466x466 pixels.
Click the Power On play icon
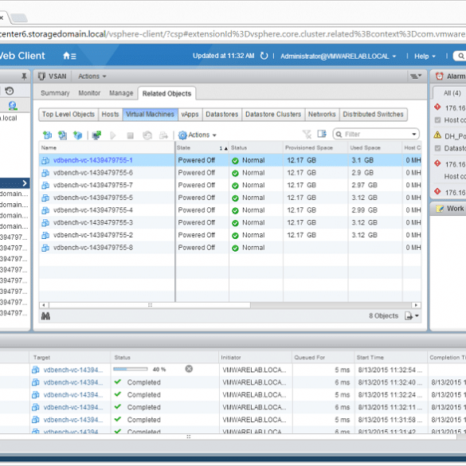112,135
